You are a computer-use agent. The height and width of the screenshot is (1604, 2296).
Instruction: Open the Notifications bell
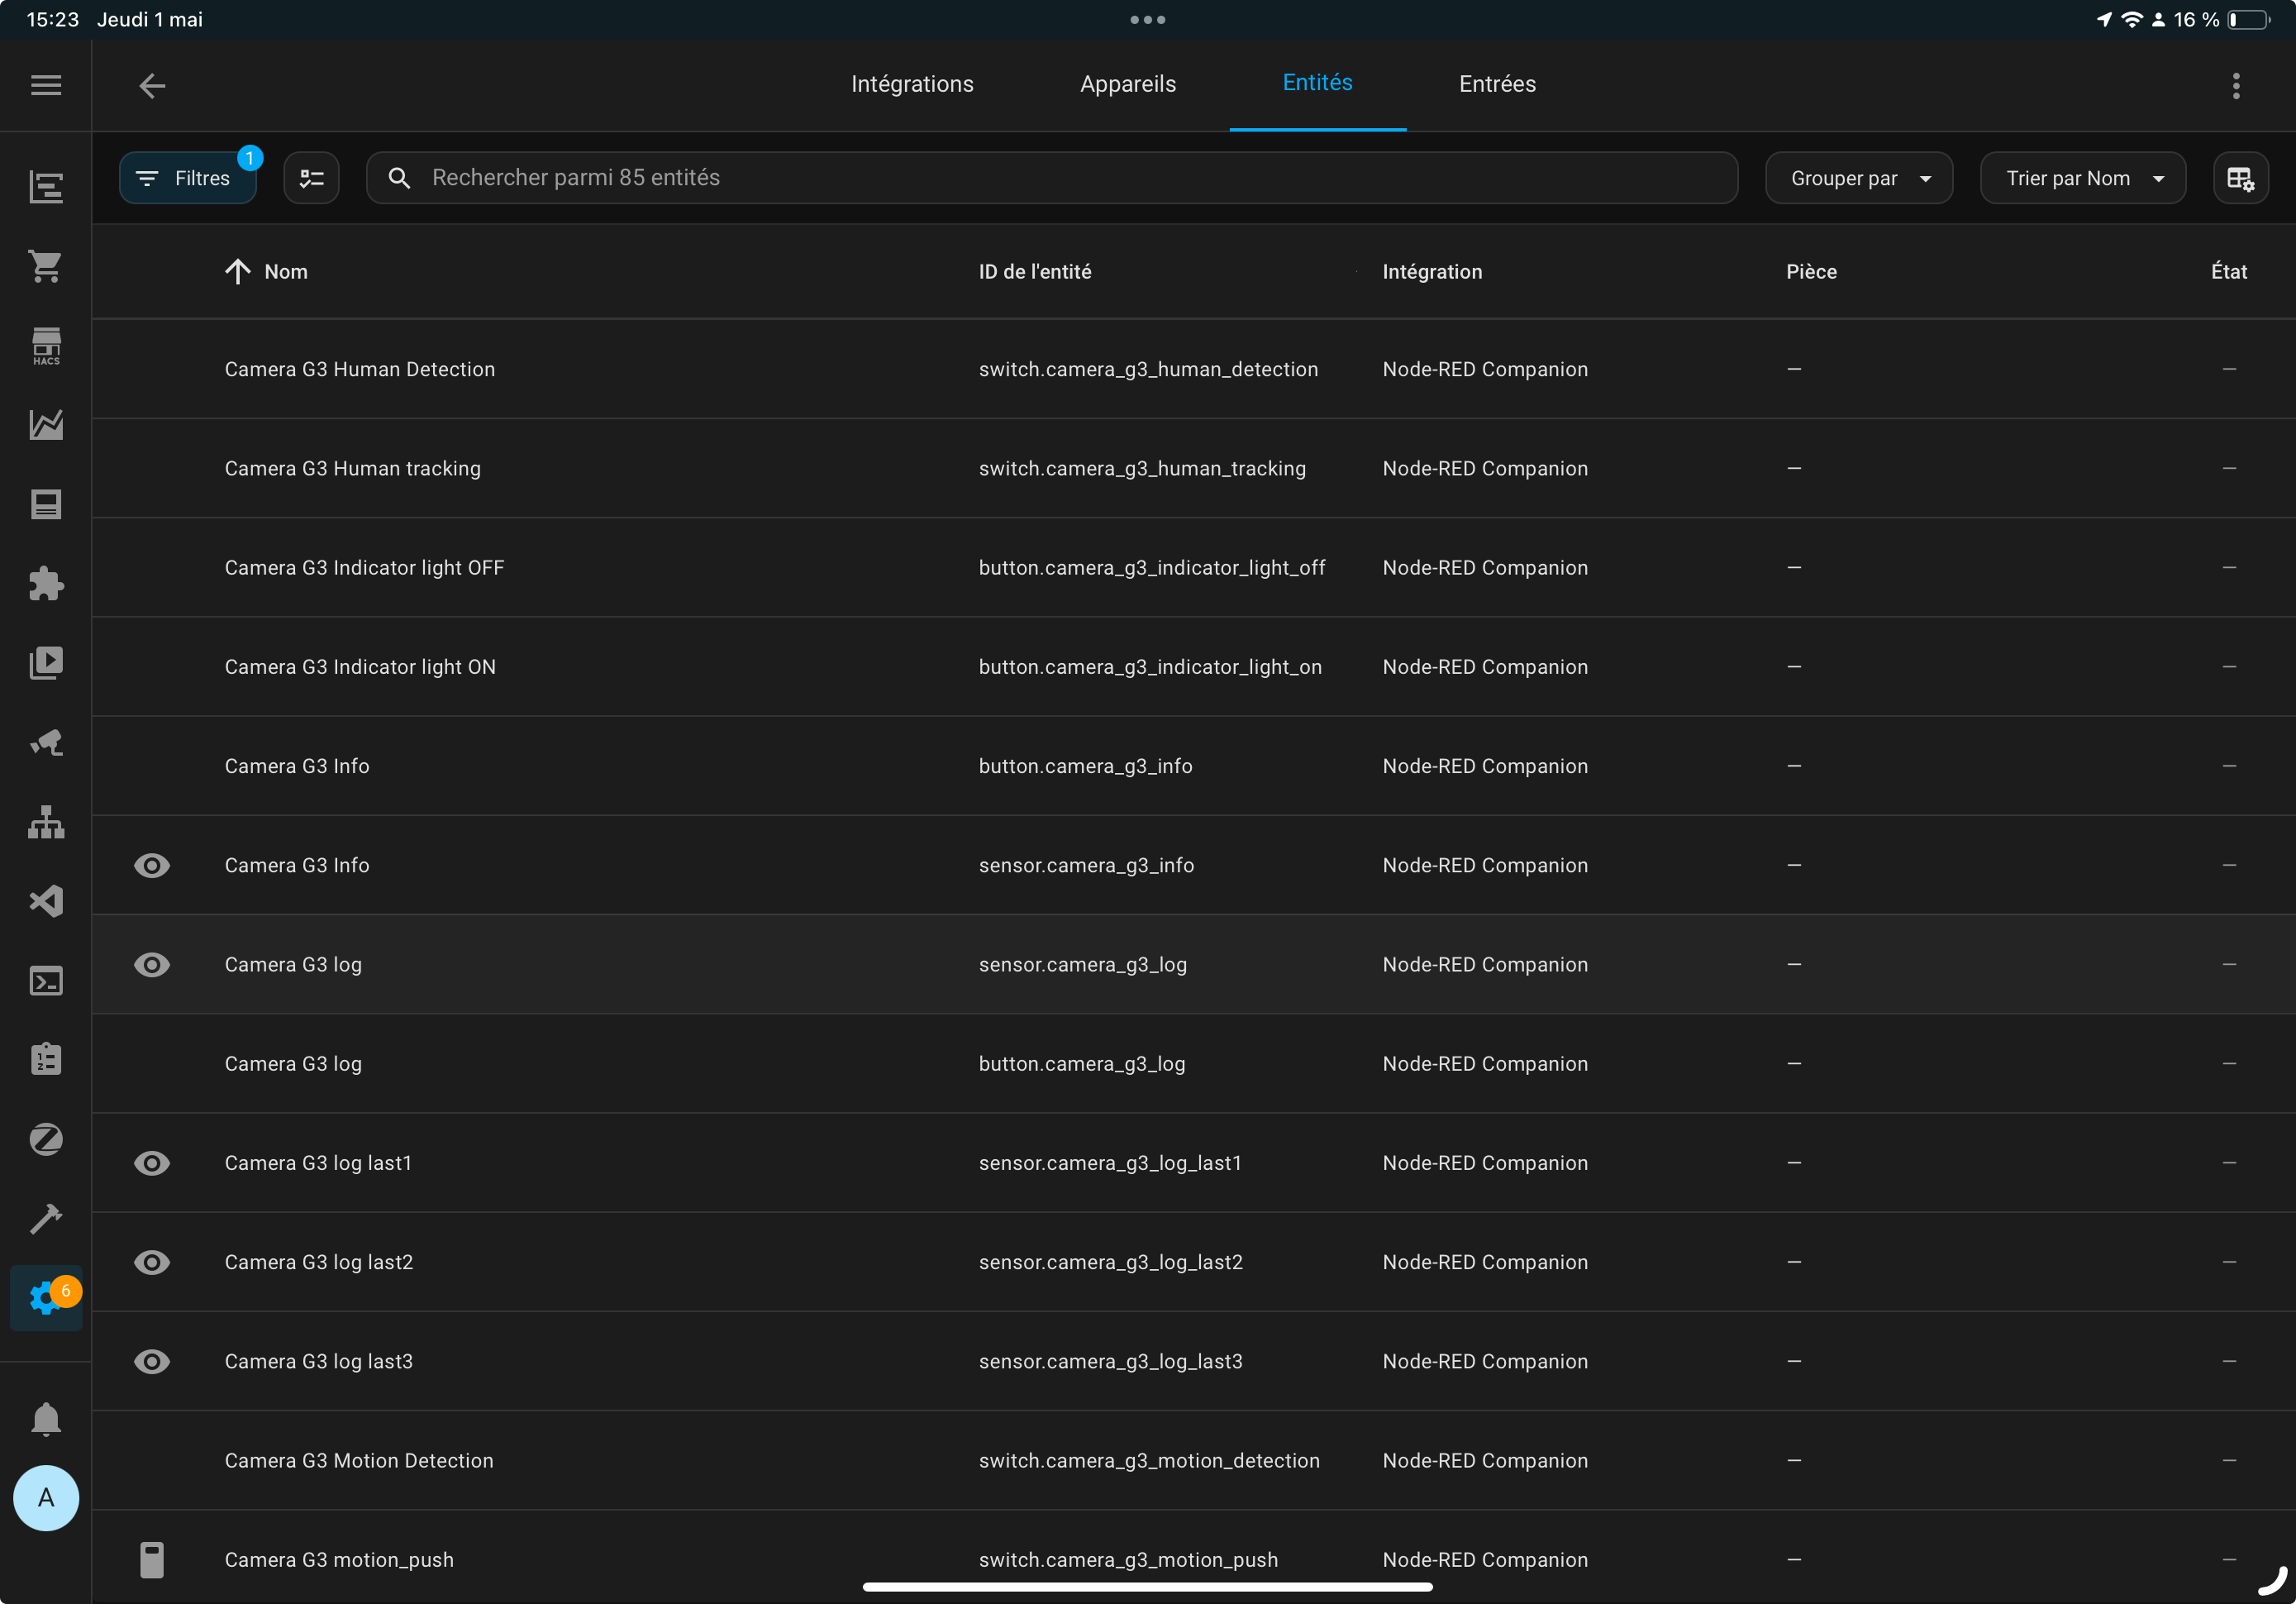pos(46,1419)
